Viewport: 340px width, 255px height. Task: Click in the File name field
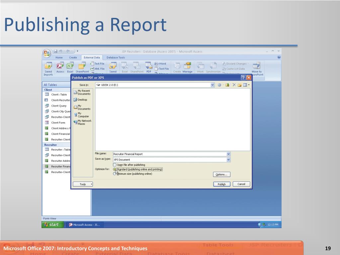(x=170, y=154)
